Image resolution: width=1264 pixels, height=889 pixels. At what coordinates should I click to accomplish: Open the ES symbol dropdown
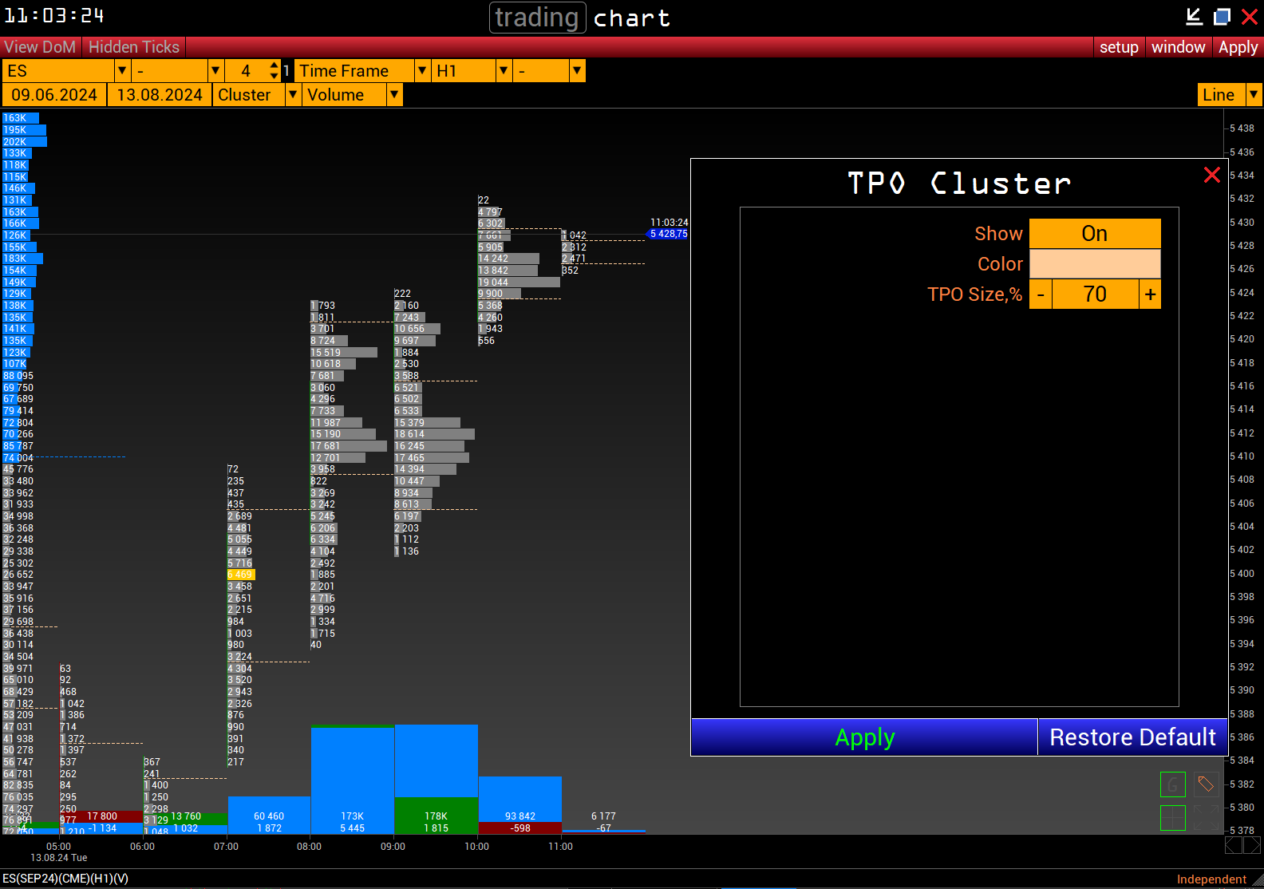[x=122, y=71]
